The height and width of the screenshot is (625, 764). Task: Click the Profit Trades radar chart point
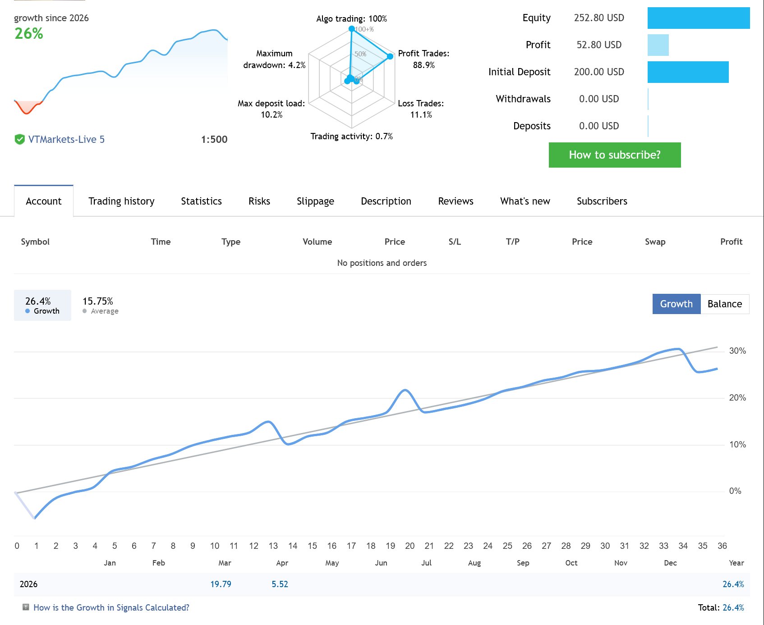pos(390,56)
